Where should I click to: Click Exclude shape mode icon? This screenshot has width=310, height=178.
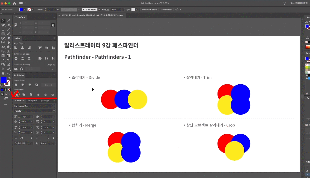tap(37, 85)
